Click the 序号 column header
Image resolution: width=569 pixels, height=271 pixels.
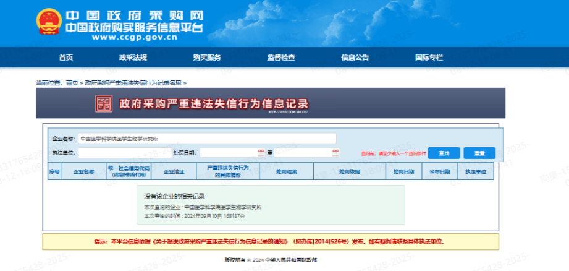point(54,171)
